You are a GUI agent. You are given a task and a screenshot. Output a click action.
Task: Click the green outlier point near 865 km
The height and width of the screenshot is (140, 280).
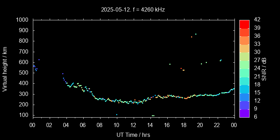[196, 34]
